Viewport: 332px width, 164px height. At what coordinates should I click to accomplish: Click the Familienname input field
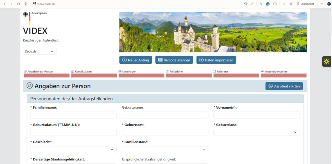[x=73, y=115]
